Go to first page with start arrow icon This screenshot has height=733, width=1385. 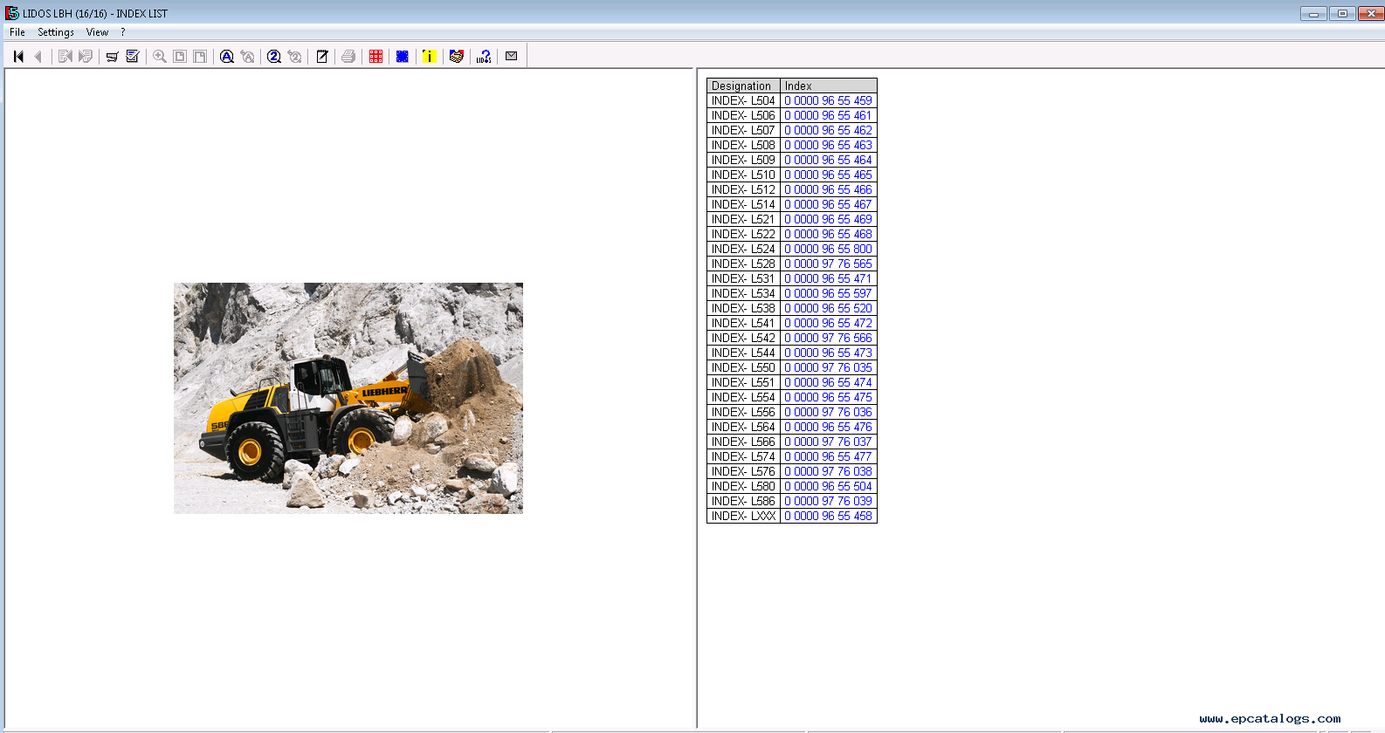coord(18,56)
